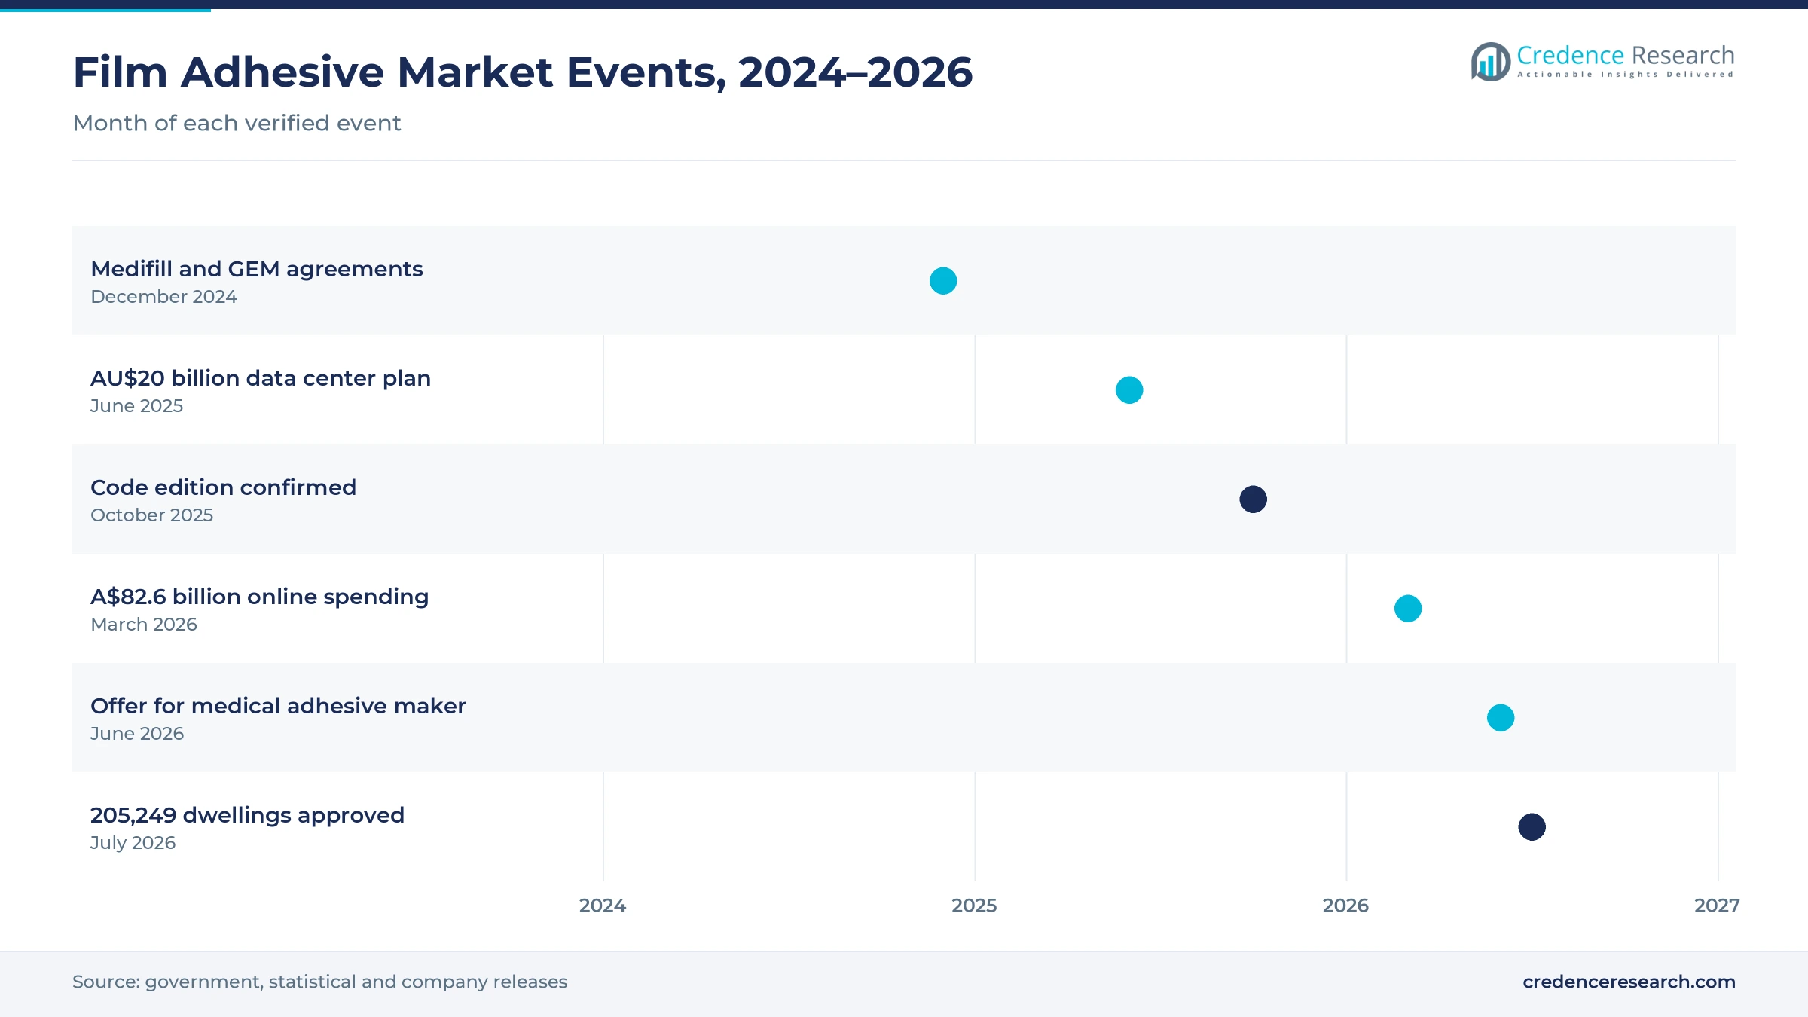Screen dimensions: 1808x1017
Task: Click the 2024 axis label
Action: tap(603, 906)
